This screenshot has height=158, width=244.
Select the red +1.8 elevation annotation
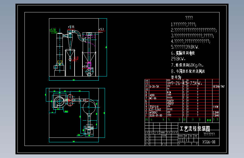click(x=76, y=58)
